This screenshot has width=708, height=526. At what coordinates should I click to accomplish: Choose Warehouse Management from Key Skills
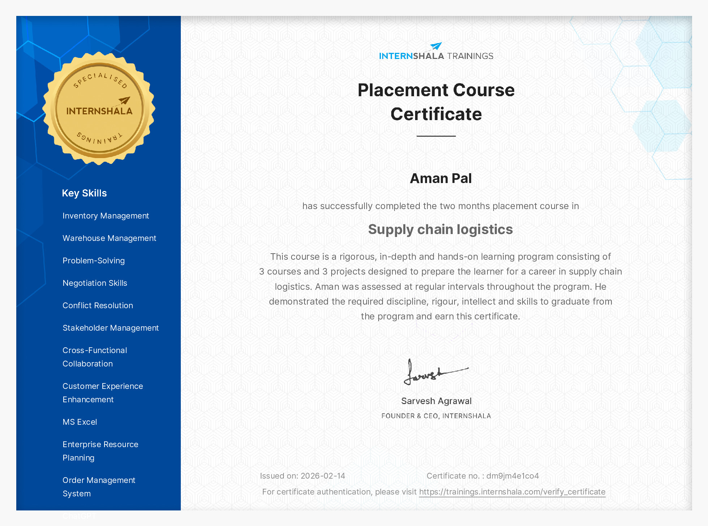[110, 238]
